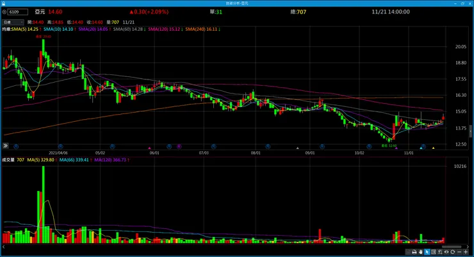The height and width of the screenshot is (257, 474).
Task: Click the lock icon in the title bar
Action: 3,3
